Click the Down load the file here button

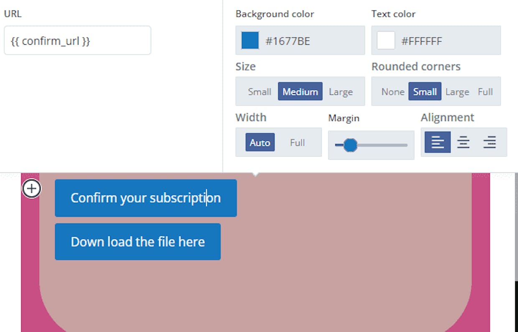(138, 242)
